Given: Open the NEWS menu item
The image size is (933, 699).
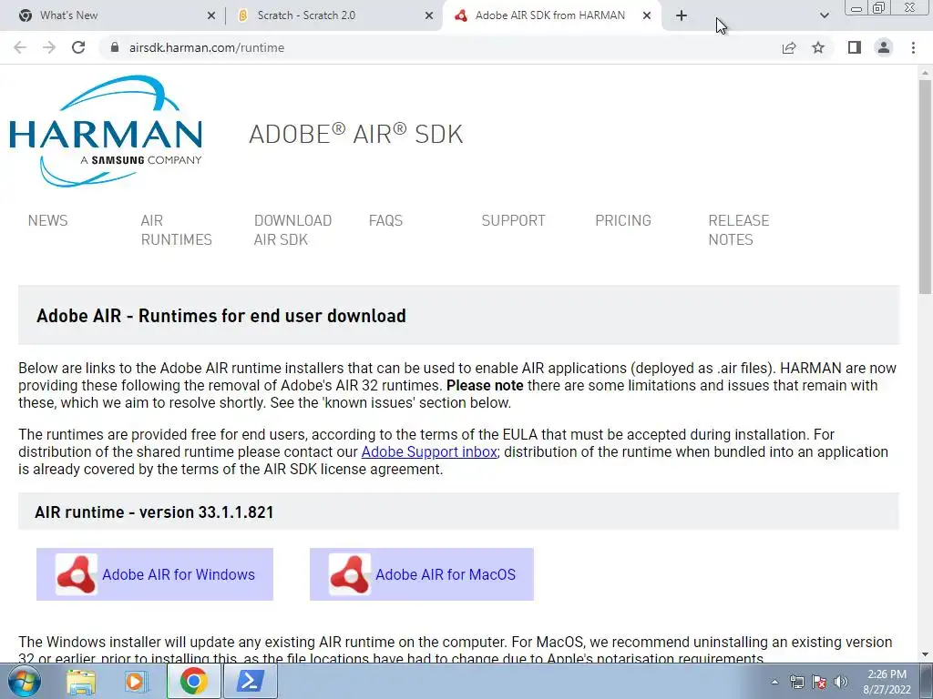Looking at the screenshot, I should click(x=47, y=220).
